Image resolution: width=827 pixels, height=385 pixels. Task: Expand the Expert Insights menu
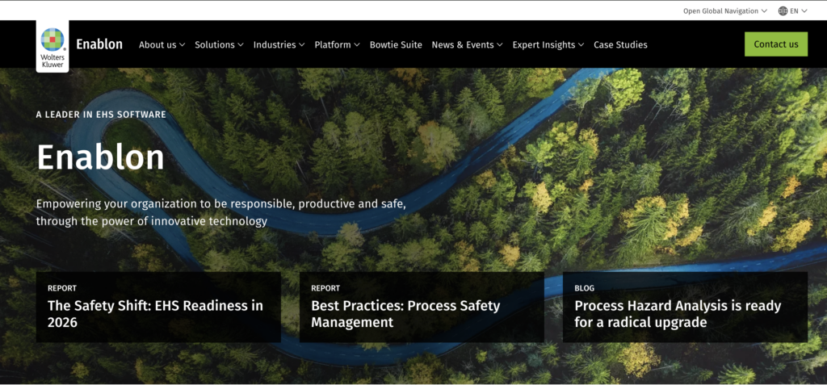(548, 45)
